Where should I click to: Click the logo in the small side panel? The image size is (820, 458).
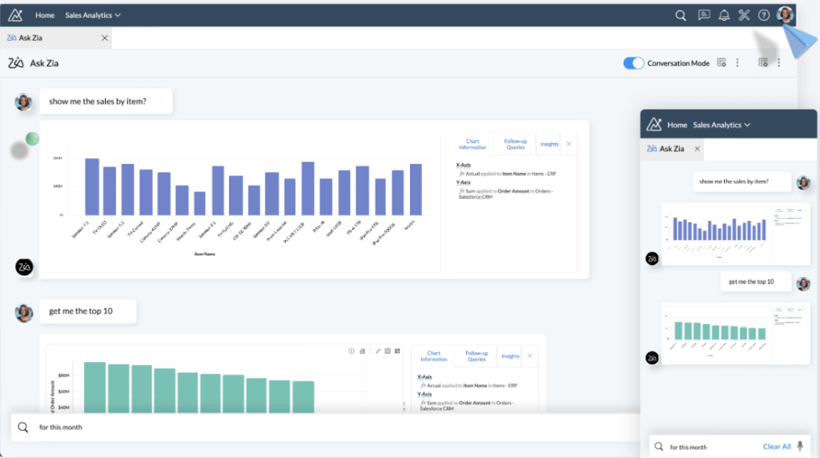(653, 124)
